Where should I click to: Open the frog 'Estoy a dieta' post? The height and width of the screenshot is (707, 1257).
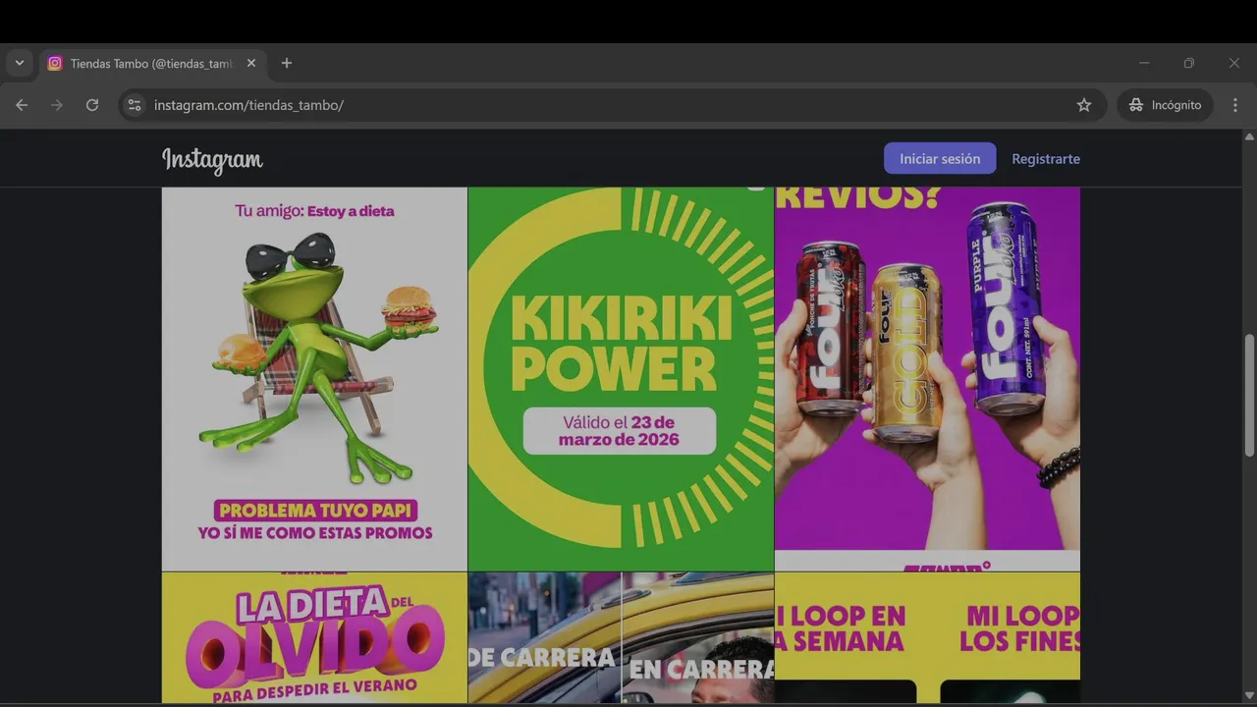[x=314, y=379]
